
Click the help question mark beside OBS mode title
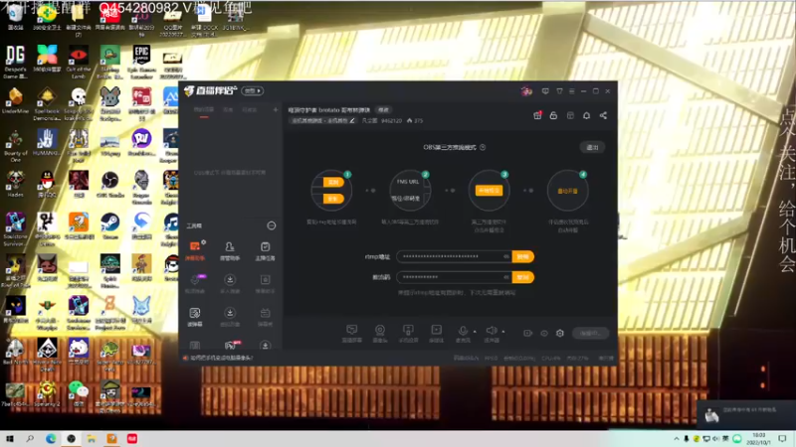point(483,147)
